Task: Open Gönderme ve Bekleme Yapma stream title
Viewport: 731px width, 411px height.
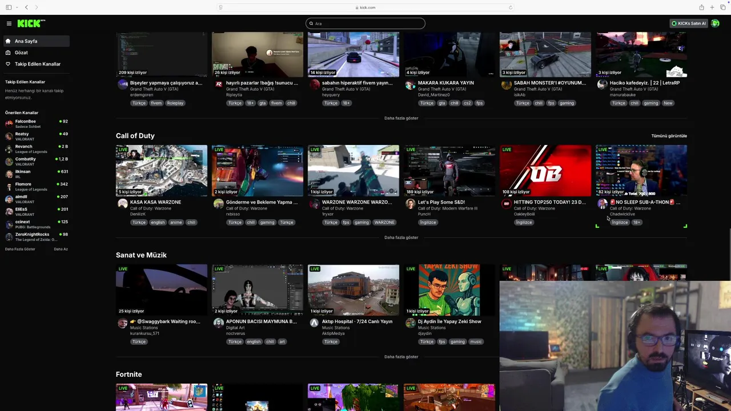Action: coord(262,202)
